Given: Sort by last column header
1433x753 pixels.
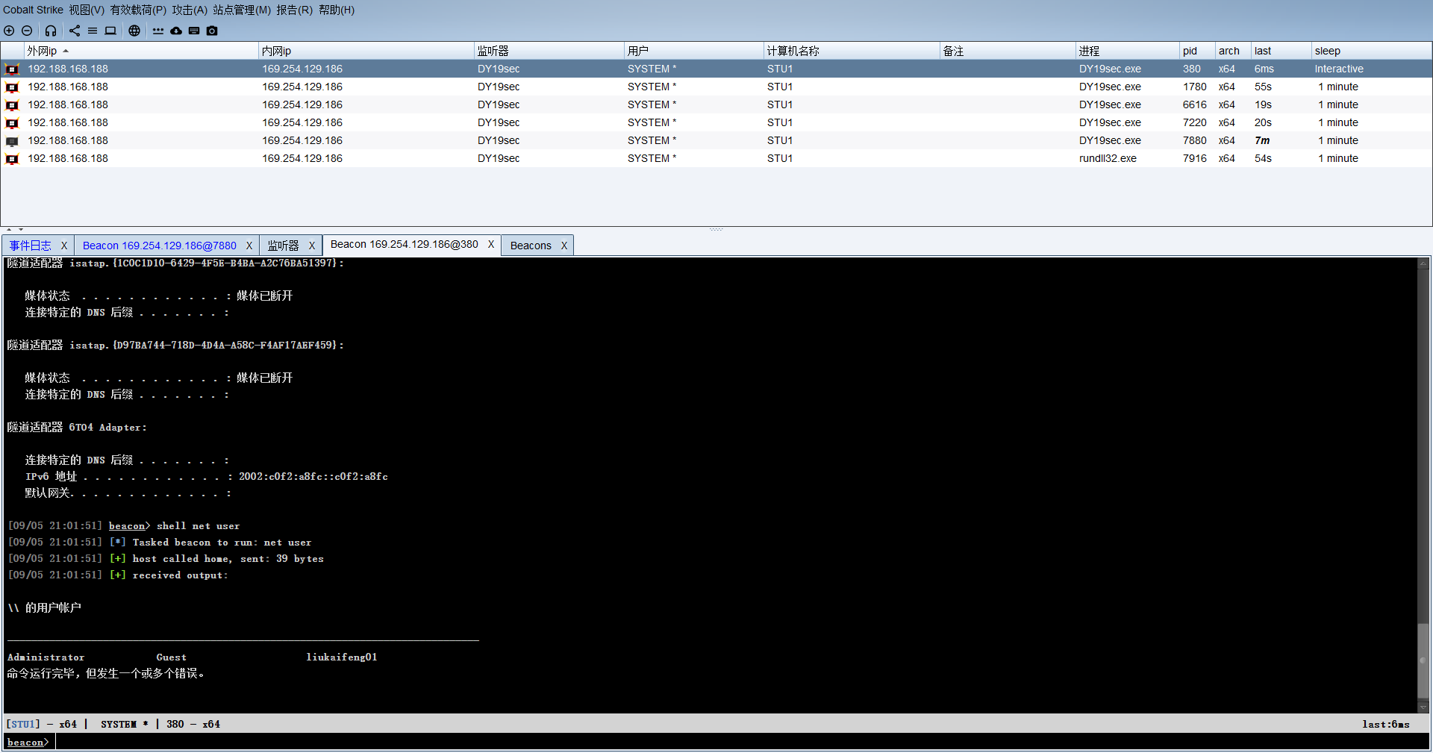Looking at the screenshot, I should pyautogui.click(x=1281, y=51).
